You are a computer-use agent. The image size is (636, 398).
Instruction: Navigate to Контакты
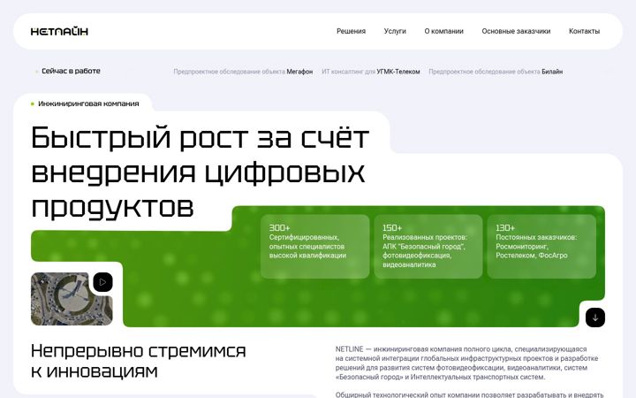(584, 31)
